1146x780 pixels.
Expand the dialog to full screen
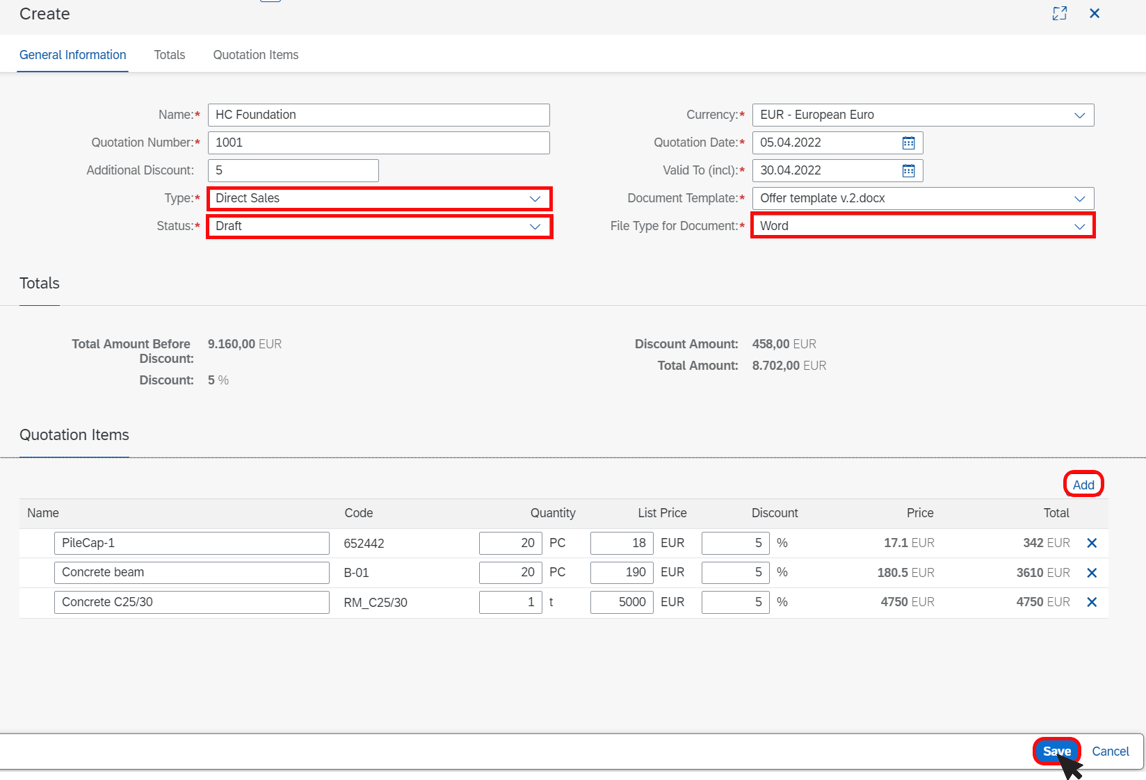1060,13
